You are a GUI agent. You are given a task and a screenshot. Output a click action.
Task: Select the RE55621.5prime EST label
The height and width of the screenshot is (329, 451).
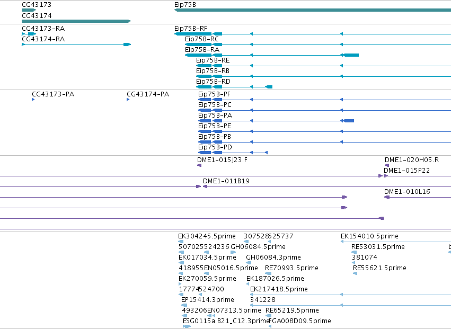point(379,268)
